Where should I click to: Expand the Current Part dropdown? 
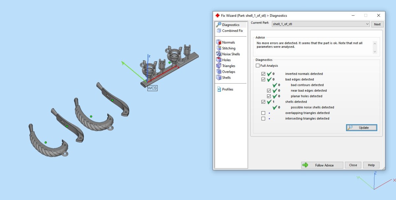click(367, 24)
